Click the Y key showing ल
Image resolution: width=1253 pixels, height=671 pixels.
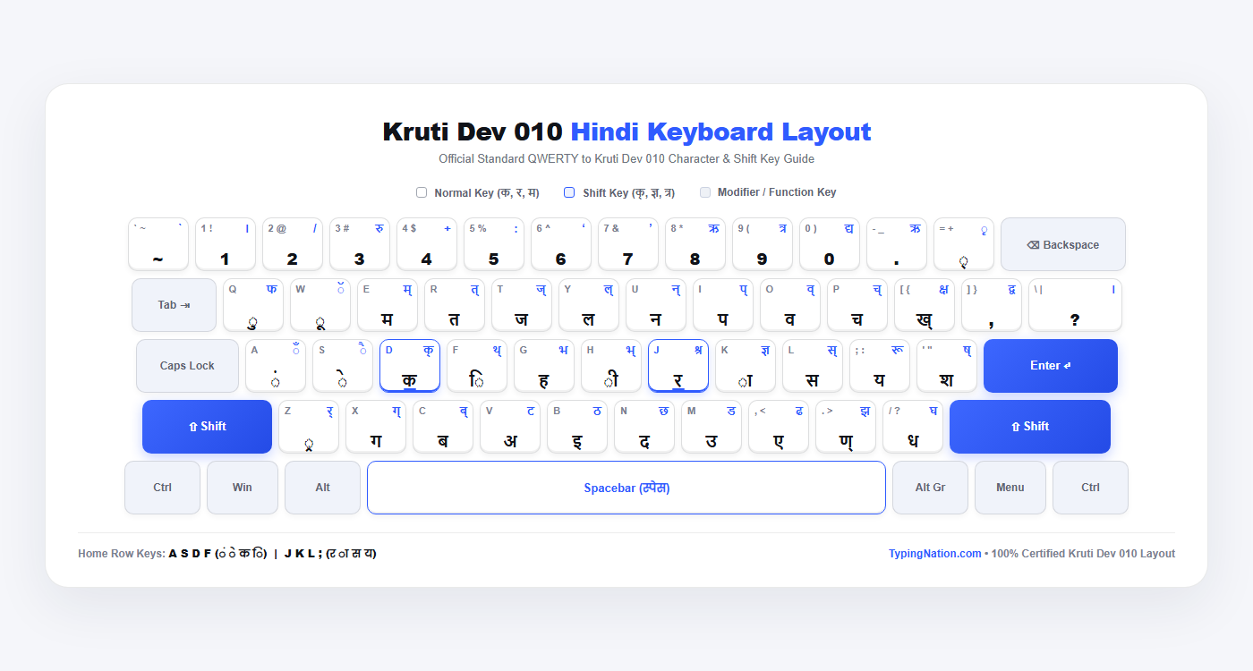point(588,305)
